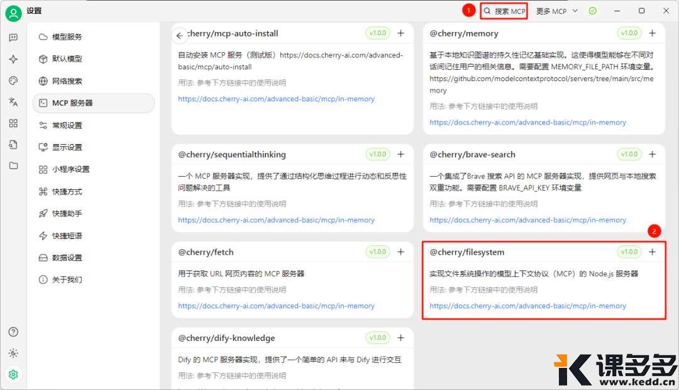The image size is (679, 390).
Task: Open 快捷短语 settings section
Action: (94, 236)
